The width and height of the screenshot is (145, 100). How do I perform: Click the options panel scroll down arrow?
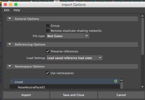pyautogui.click(x=143, y=87)
